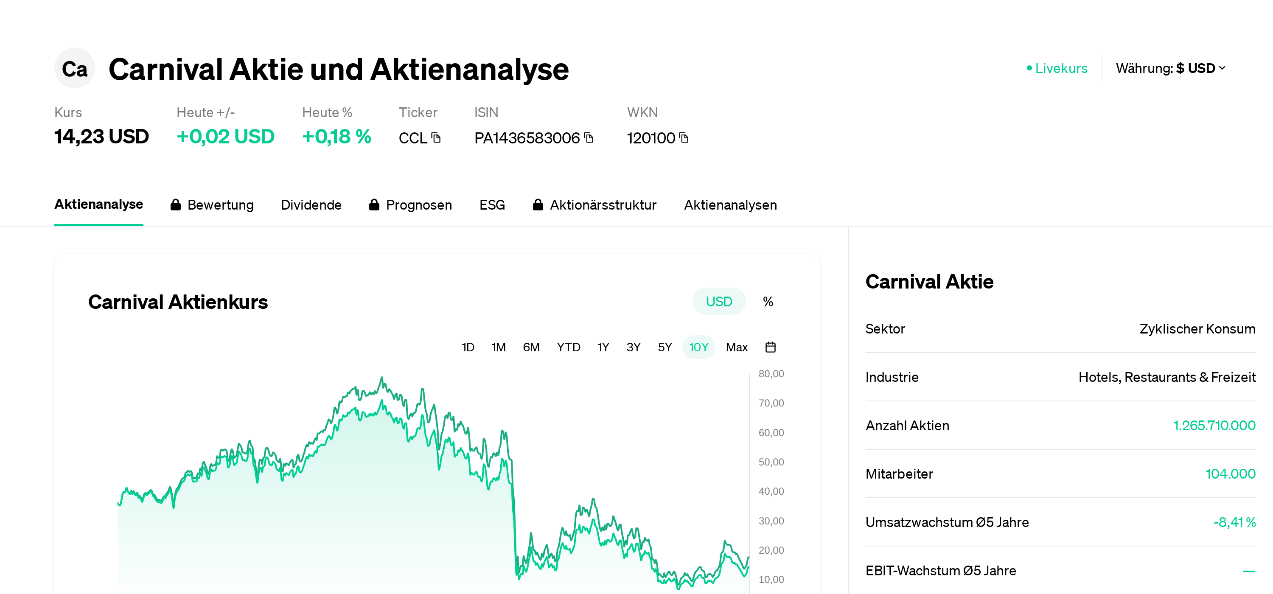The height and width of the screenshot is (594, 1273).
Task: Copy the ISIN PA1436583006
Action: pos(589,137)
